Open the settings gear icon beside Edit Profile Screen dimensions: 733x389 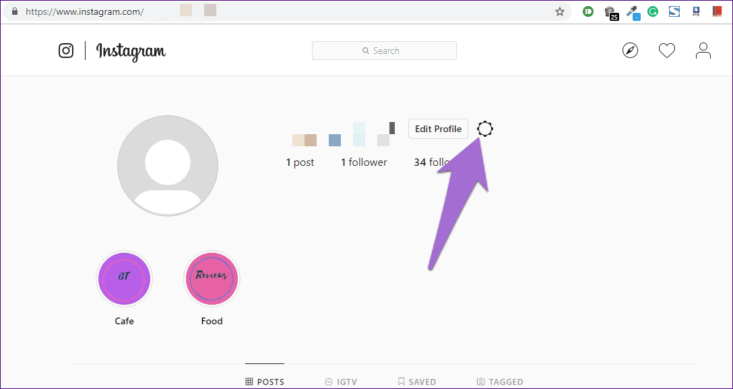click(485, 129)
